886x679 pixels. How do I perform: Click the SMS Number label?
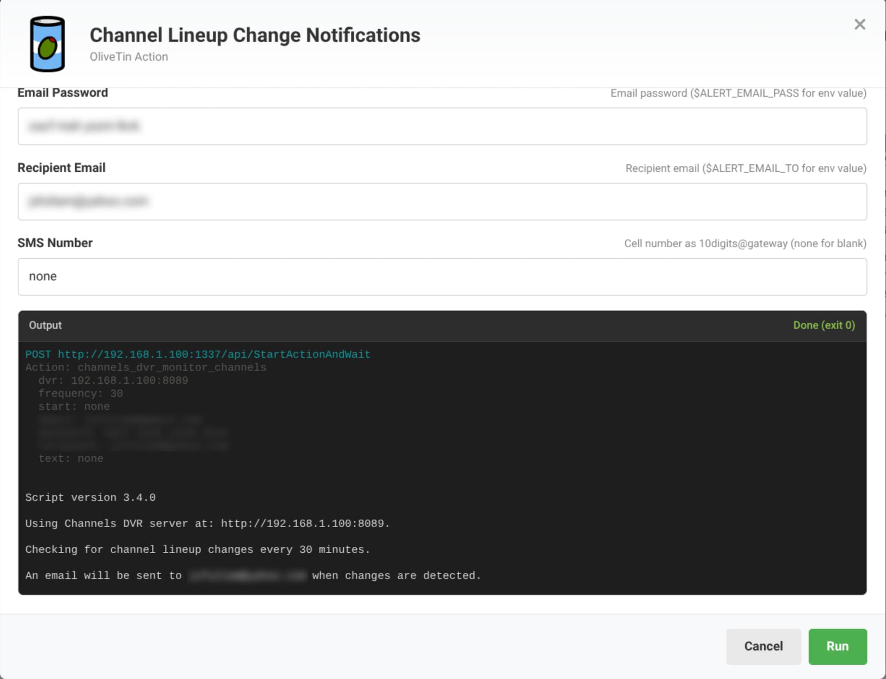click(55, 243)
